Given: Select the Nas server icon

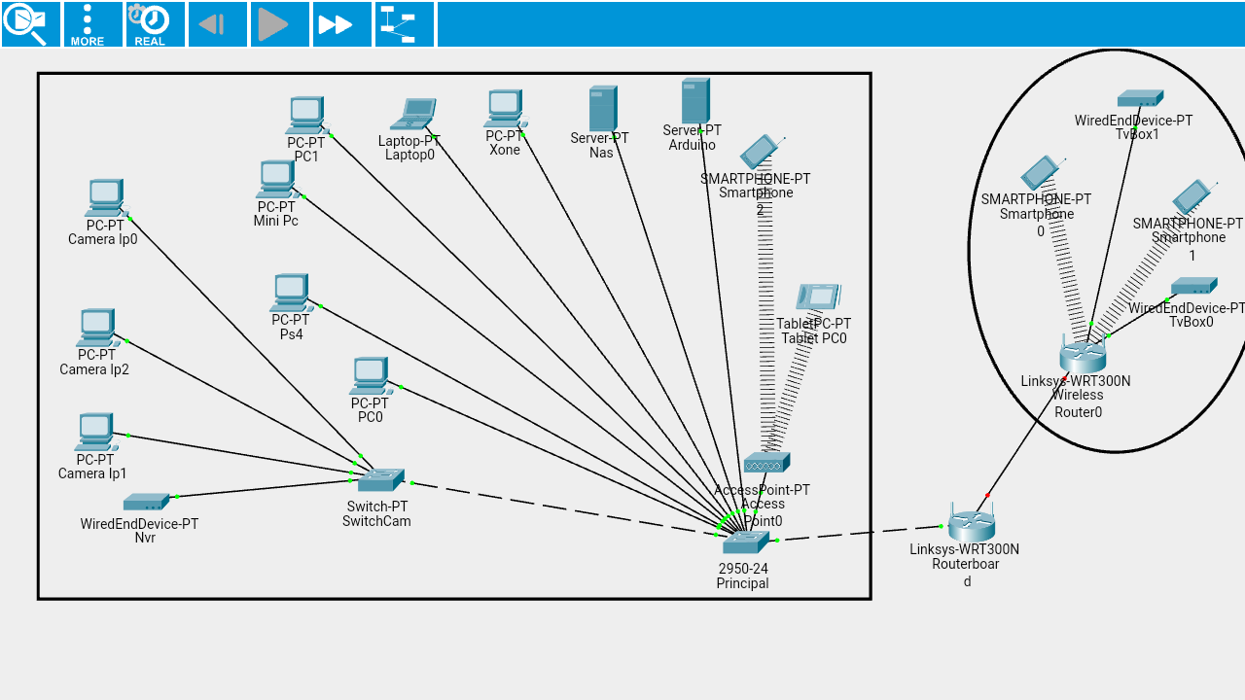Looking at the screenshot, I should coord(602,109).
